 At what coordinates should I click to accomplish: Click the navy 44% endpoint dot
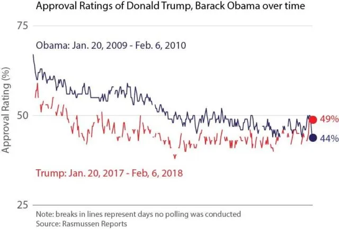[313, 138]
